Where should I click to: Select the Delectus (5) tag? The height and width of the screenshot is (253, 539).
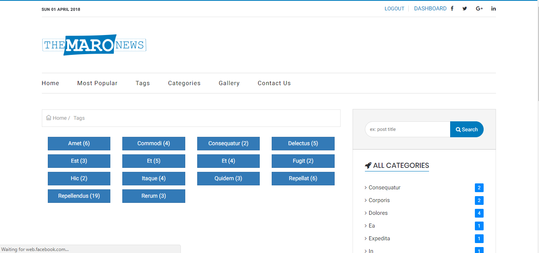(303, 144)
